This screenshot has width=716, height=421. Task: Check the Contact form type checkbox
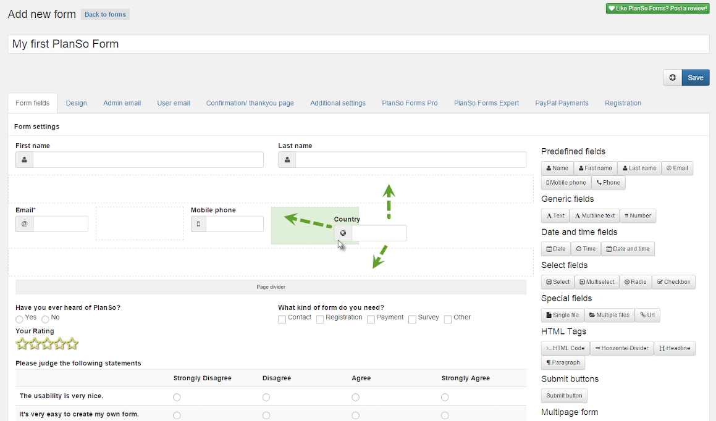tap(282, 319)
